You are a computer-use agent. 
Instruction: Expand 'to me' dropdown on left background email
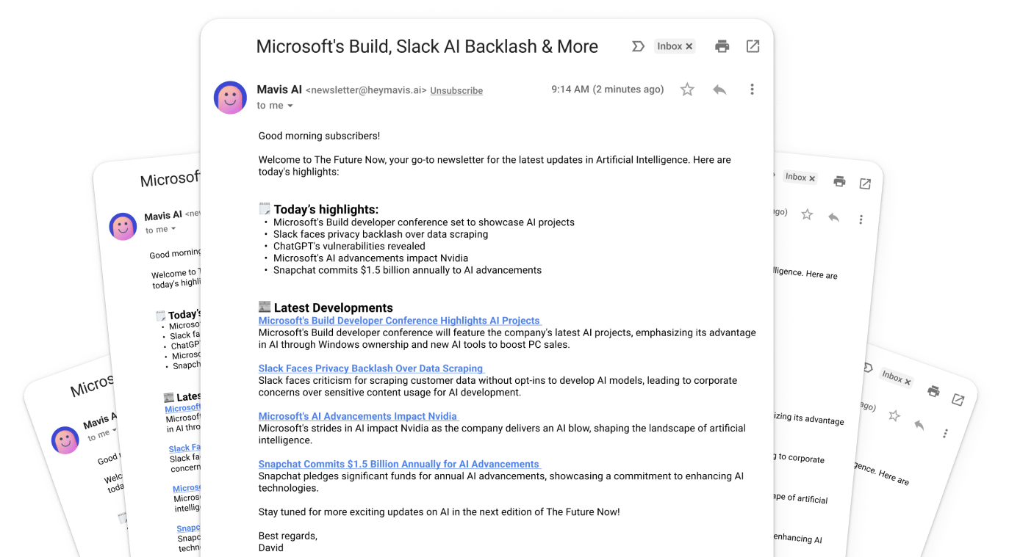pyautogui.click(x=173, y=229)
